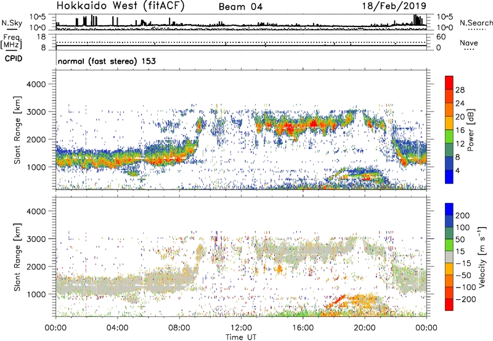Click the 'Slant Range [km]' label of velocity panel

tap(17, 257)
